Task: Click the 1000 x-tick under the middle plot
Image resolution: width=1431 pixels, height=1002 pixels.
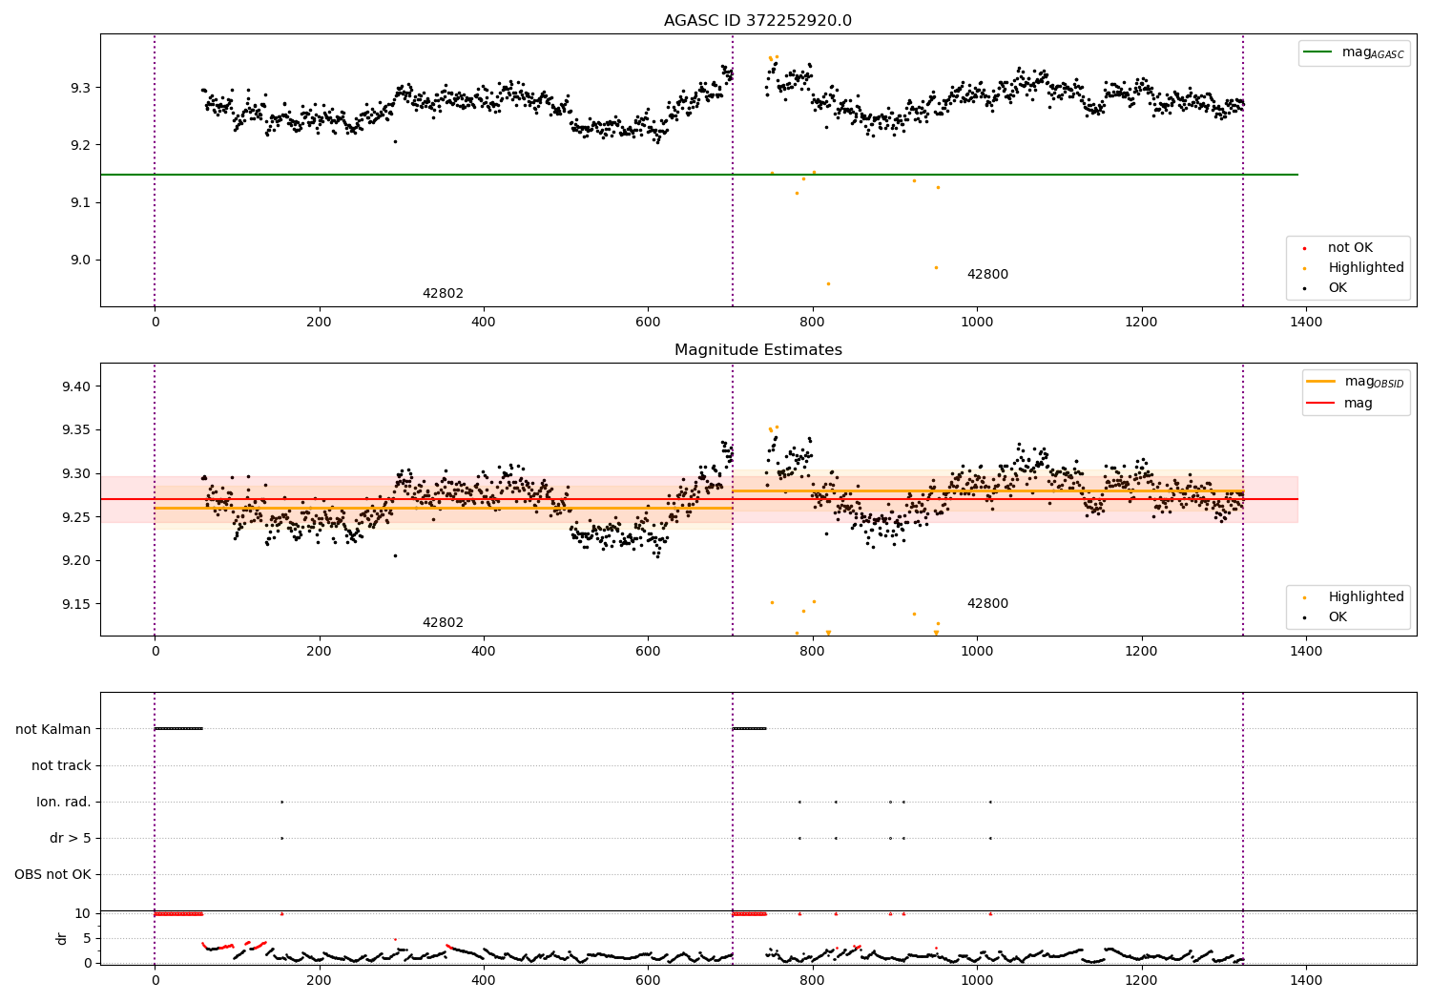Action: click(x=977, y=652)
